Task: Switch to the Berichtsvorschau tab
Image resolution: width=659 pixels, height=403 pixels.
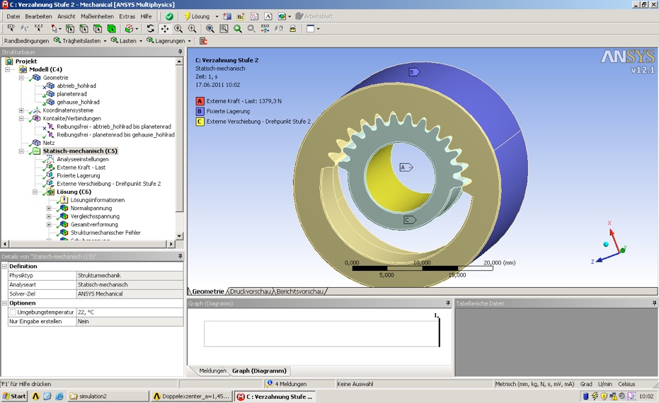Action: 299,291
